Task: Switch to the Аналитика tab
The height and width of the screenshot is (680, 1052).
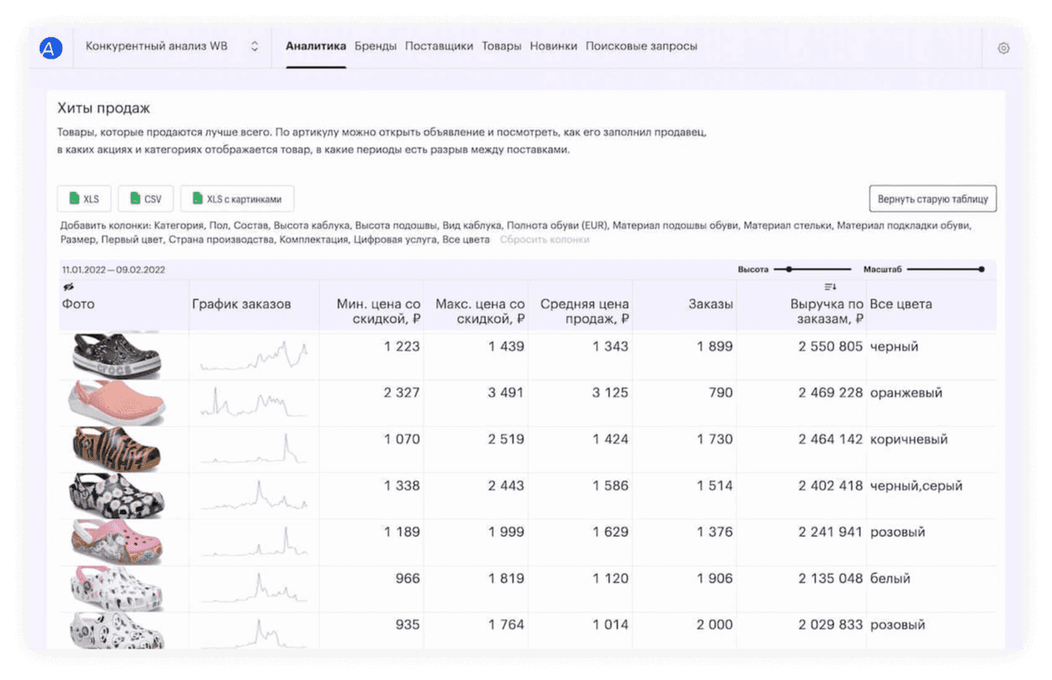Action: [x=315, y=46]
